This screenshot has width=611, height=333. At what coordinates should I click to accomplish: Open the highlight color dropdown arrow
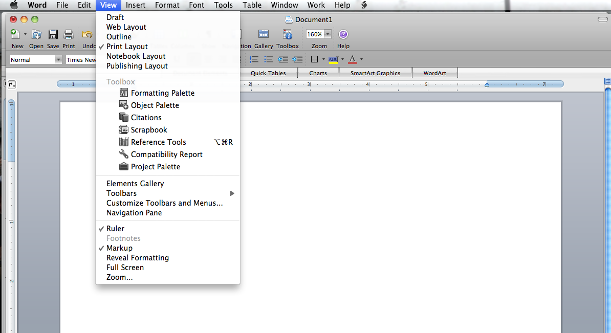[x=342, y=59]
